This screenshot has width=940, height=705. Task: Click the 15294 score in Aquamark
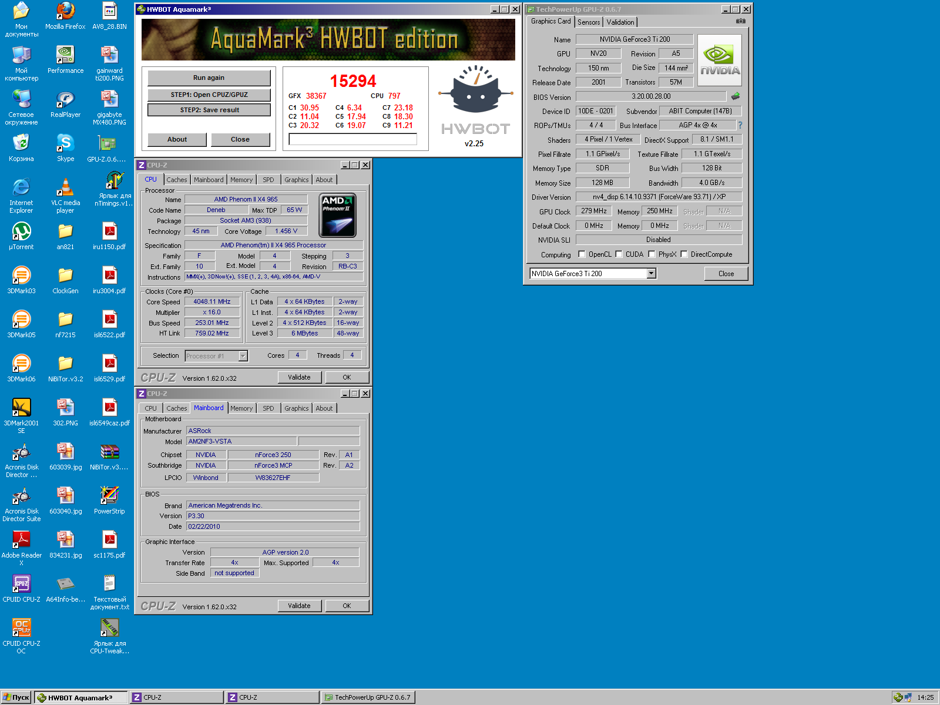pyautogui.click(x=353, y=81)
